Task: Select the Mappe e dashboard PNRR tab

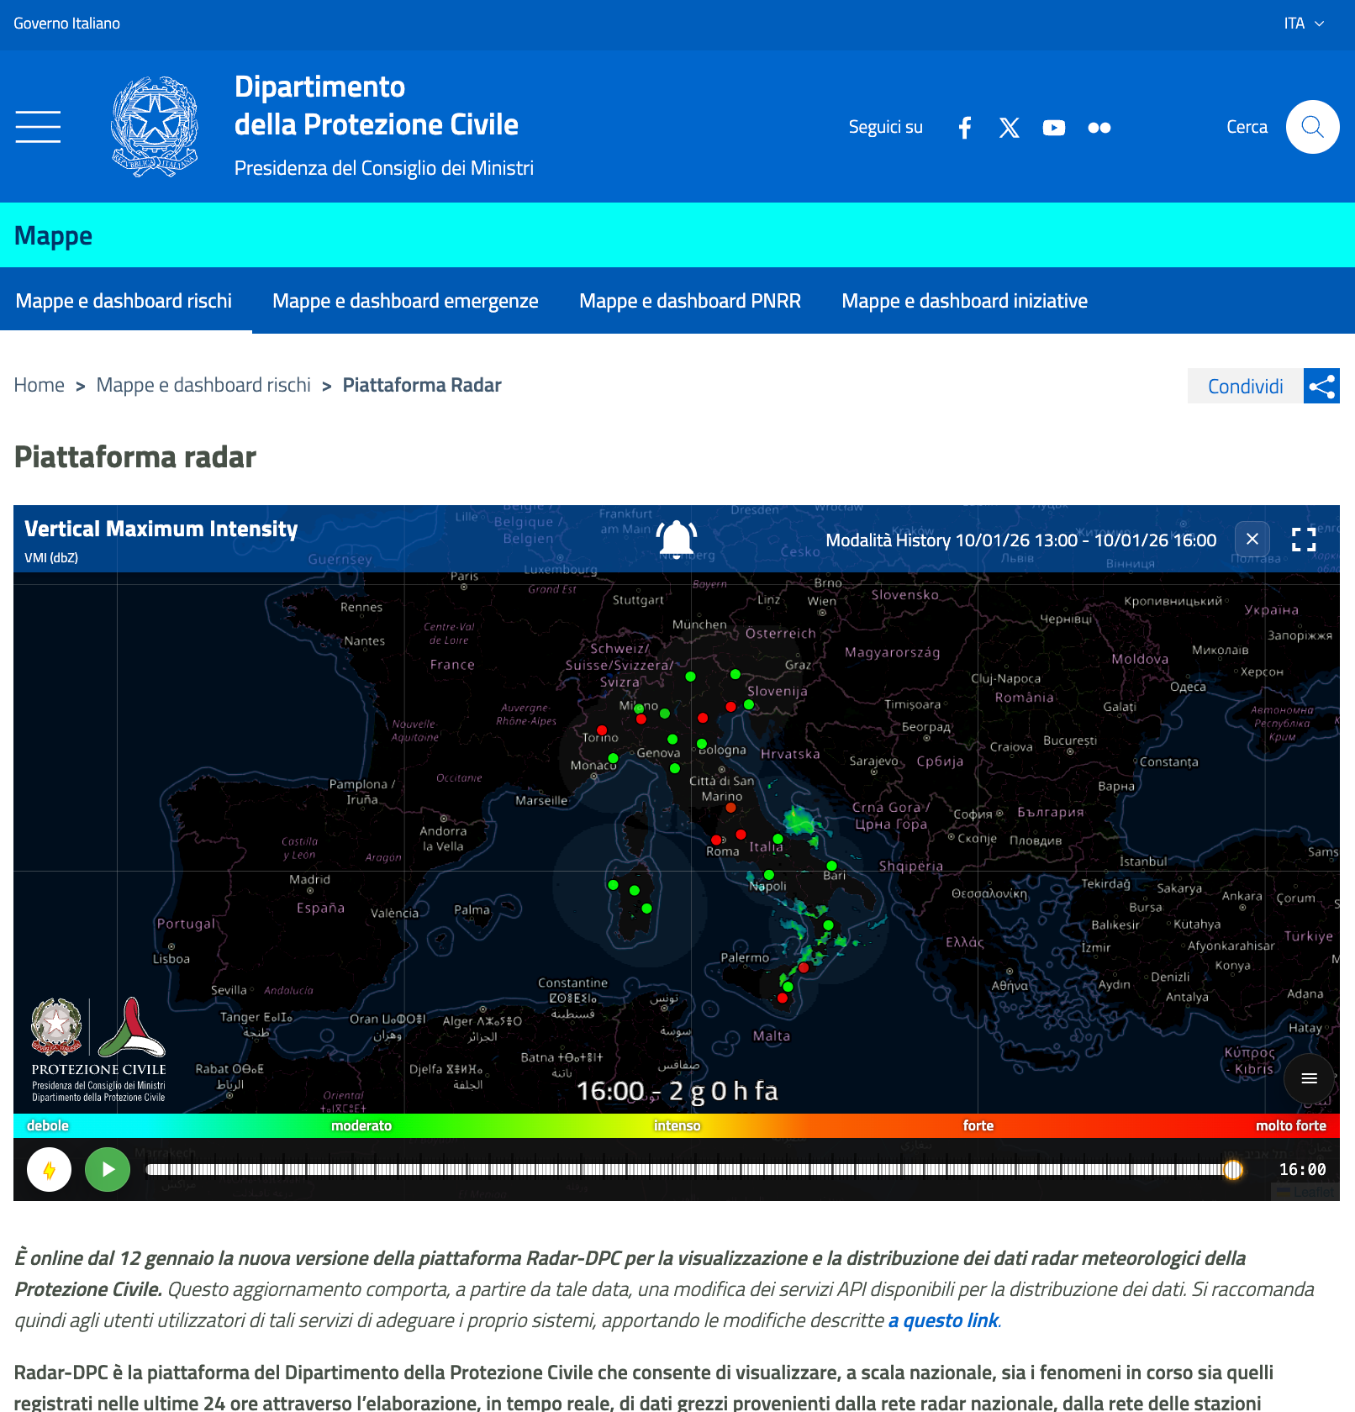Action: [x=689, y=301]
